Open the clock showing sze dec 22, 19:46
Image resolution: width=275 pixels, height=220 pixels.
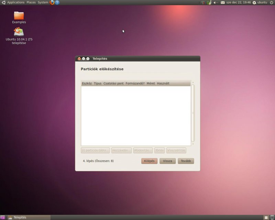coord(239,2)
